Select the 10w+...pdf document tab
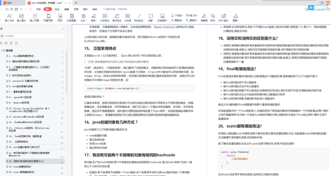Viewport: 331px width, 176px height. pos(49,3)
